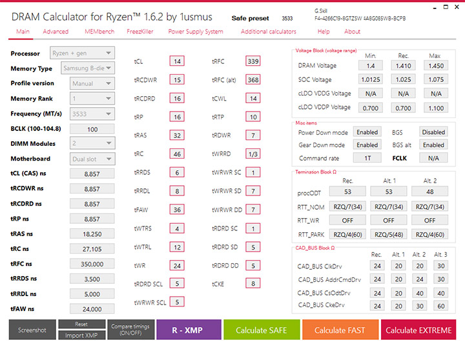465x349 pixels.
Task: Click Gear Down mode Enabled value
Action: pos(367,145)
